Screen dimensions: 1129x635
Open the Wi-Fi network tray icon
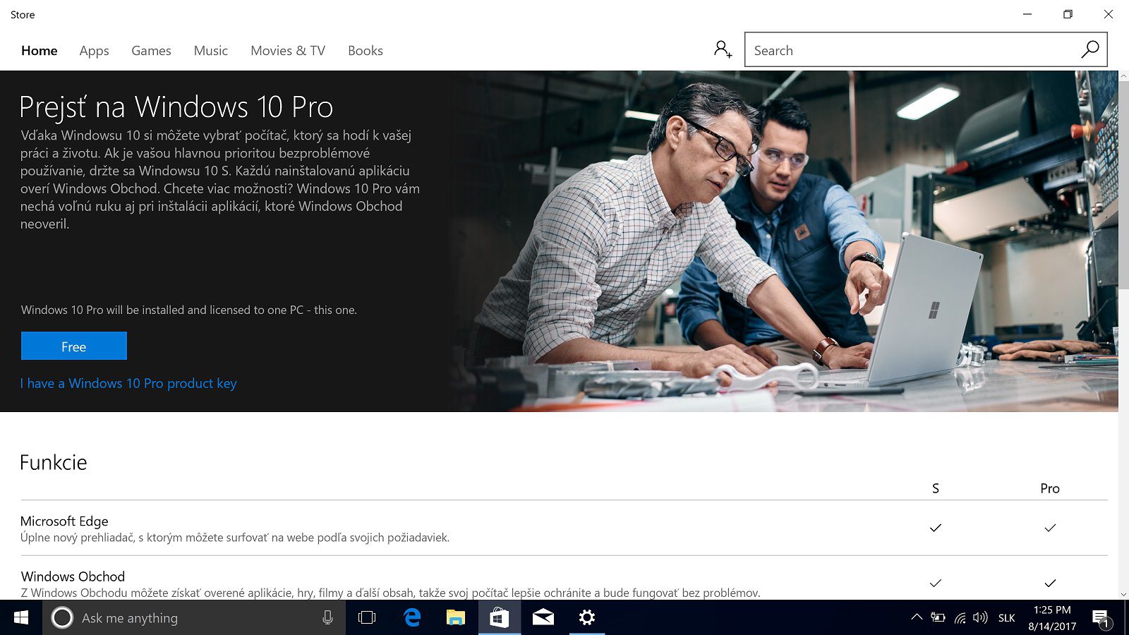960,617
